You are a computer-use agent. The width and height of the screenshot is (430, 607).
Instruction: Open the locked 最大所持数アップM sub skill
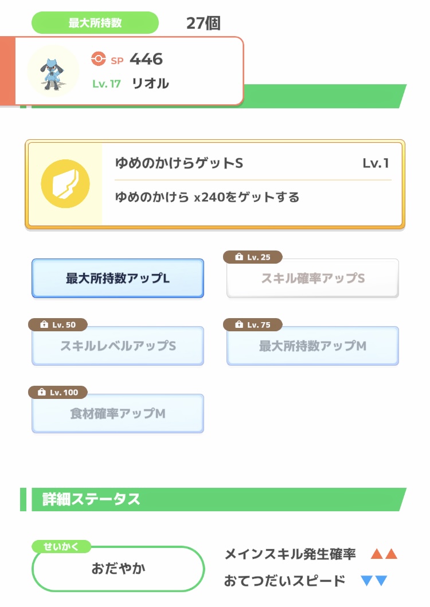(x=312, y=346)
